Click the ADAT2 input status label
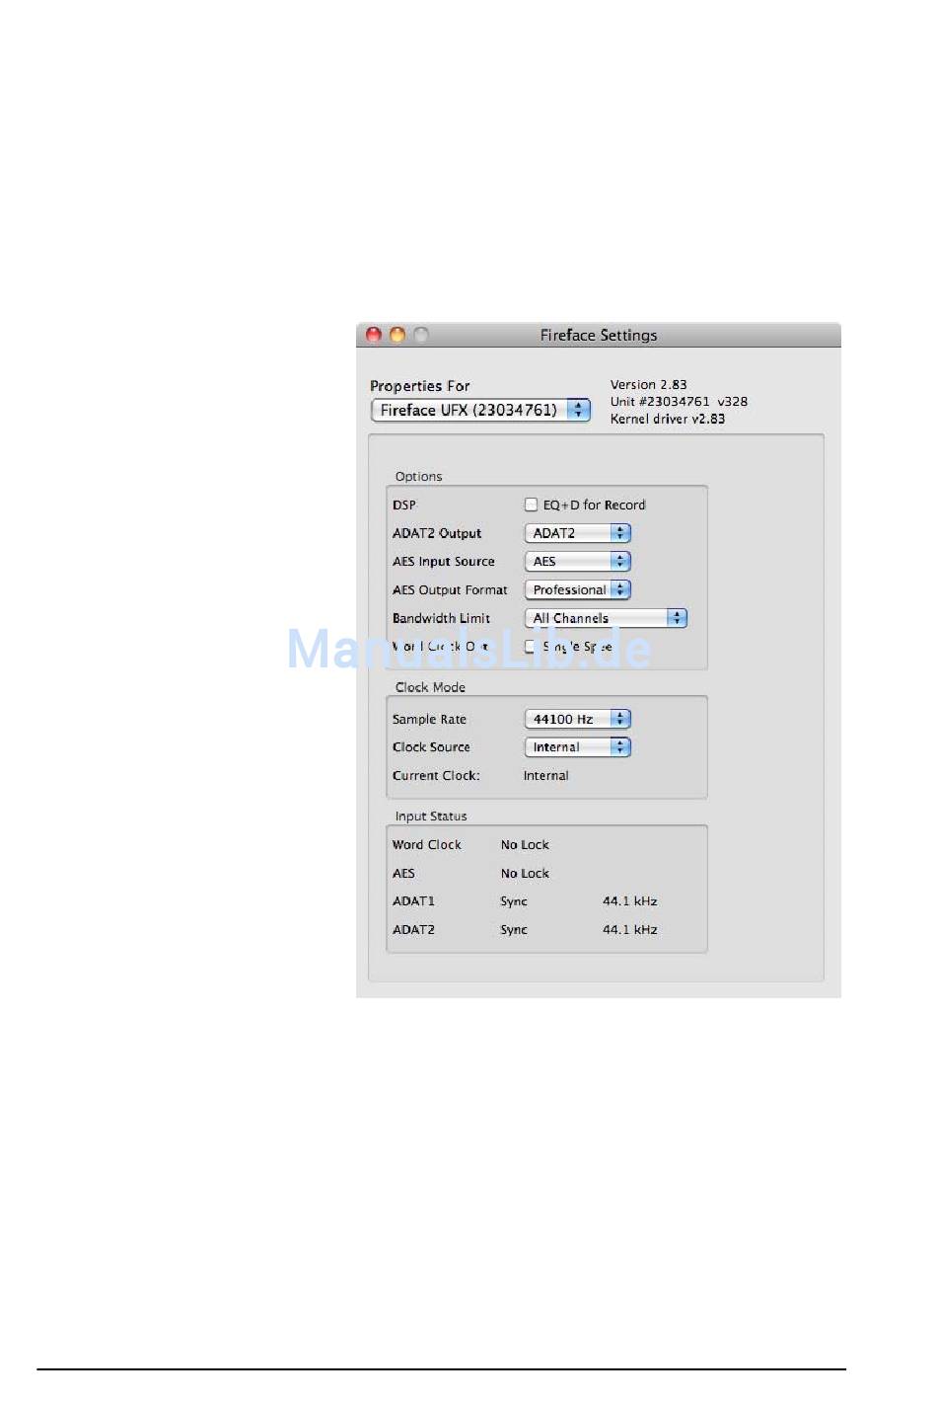 (x=413, y=929)
